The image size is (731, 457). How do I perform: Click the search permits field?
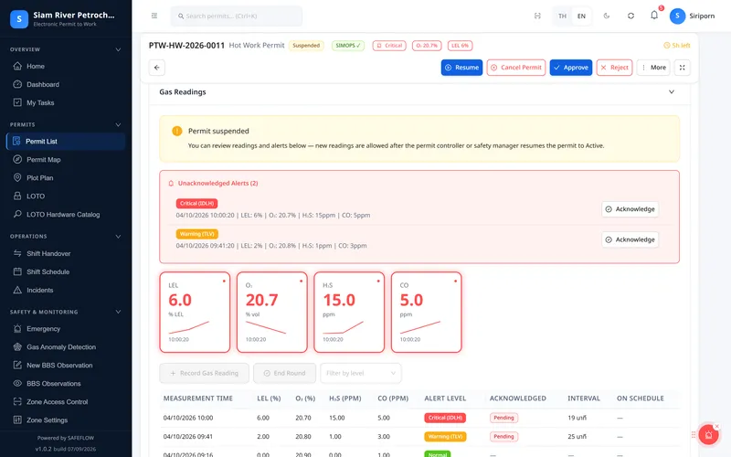[x=237, y=16]
